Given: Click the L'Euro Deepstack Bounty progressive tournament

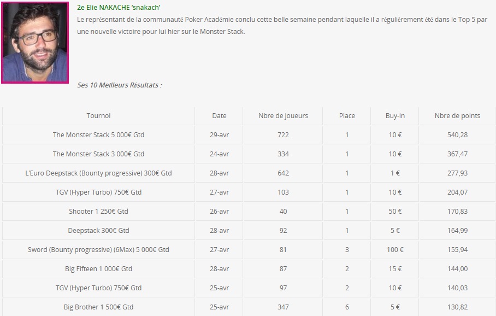Looking at the screenshot, I should click(98, 173).
